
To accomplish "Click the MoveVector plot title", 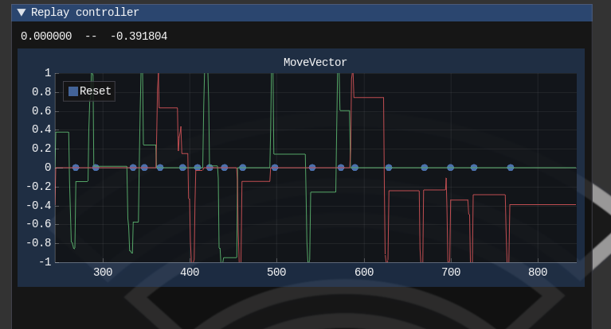I will click(315, 63).
